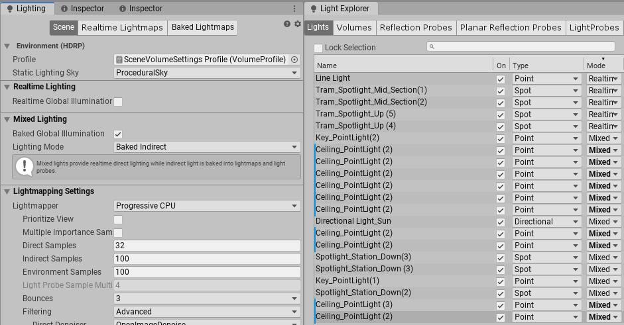This screenshot has width=624, height=325.
Task: Collapse the Lightmapping Settings section
Action: pos(7,191)
